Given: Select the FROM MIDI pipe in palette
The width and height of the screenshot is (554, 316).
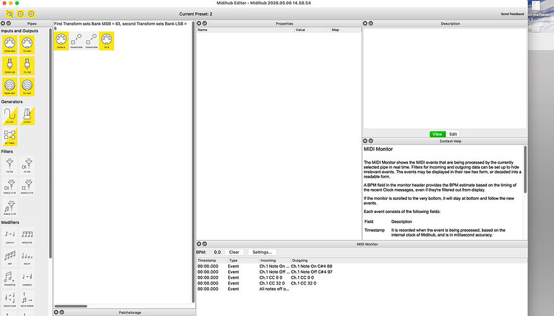Looking at the screenshot, I should pos(9,44).
